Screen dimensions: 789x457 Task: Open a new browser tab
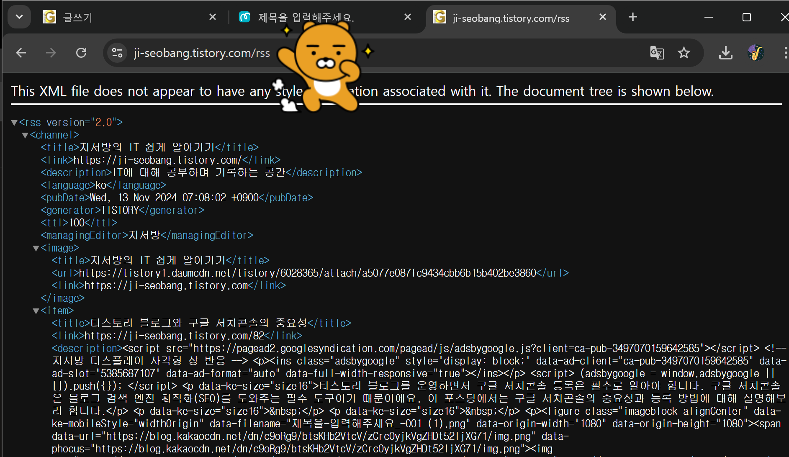point(633,17)
